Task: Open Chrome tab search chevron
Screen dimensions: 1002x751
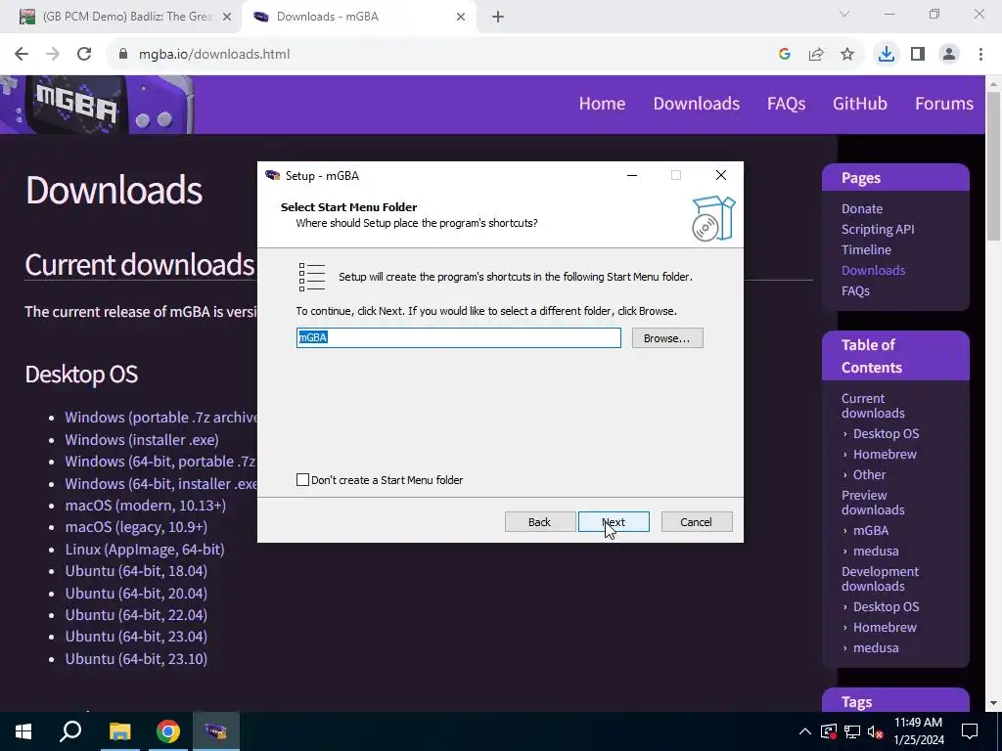Action: pos(844,14)
